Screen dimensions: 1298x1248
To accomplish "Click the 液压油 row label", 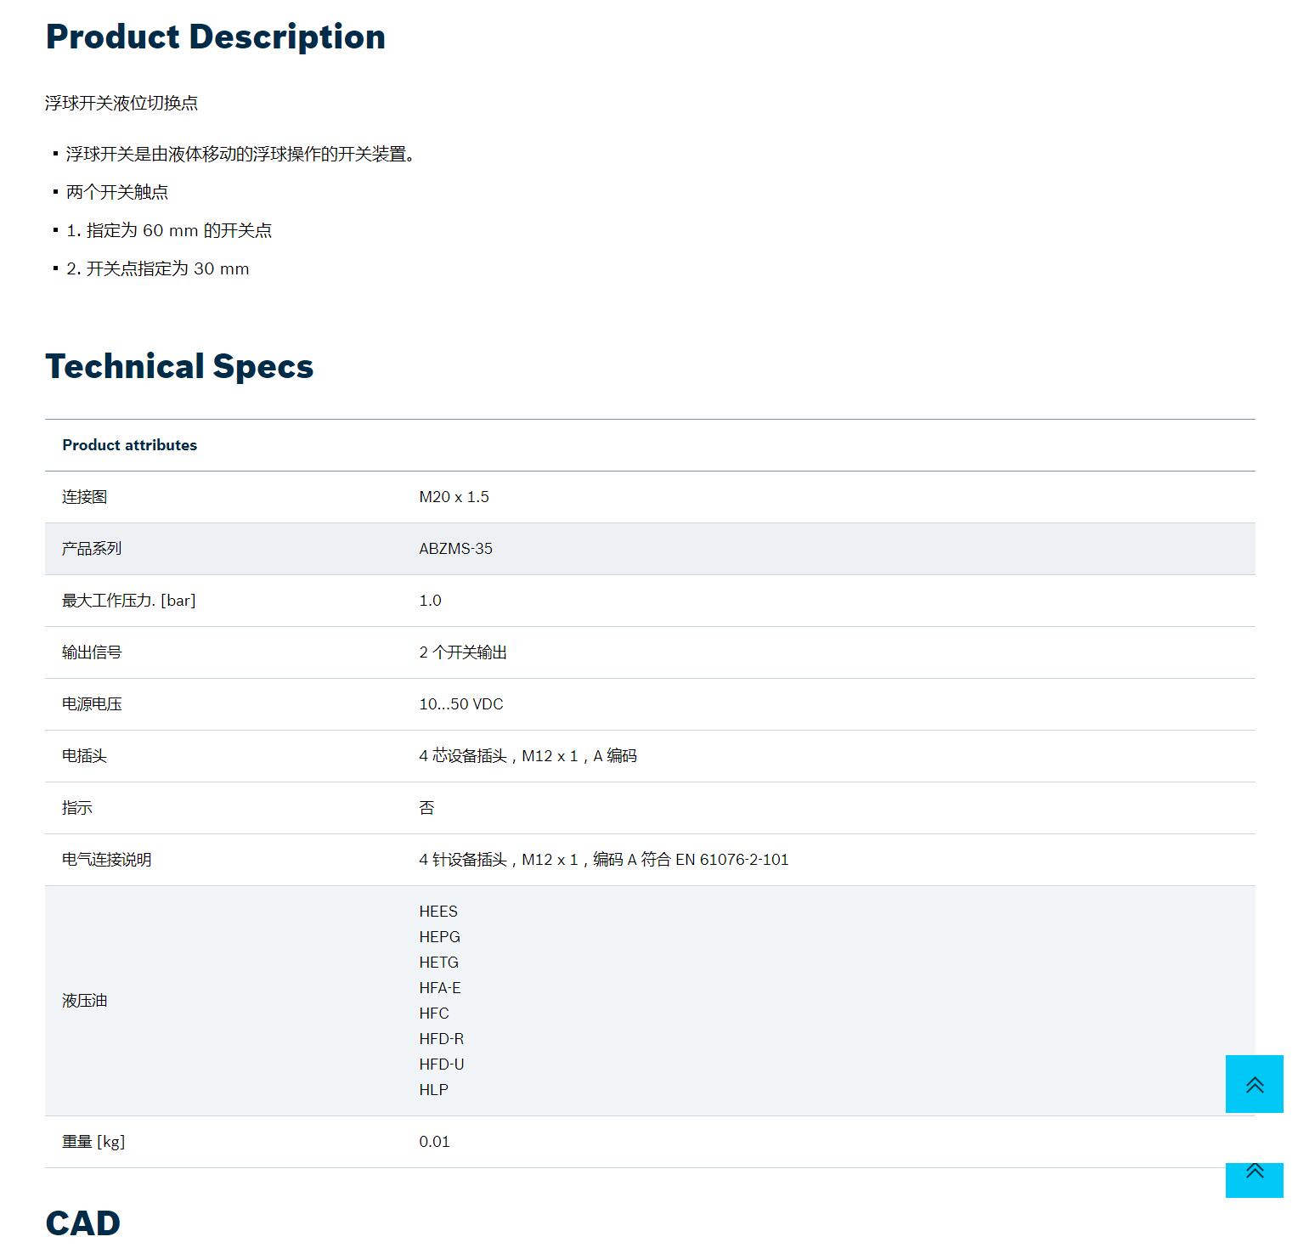I will 84,1001.
